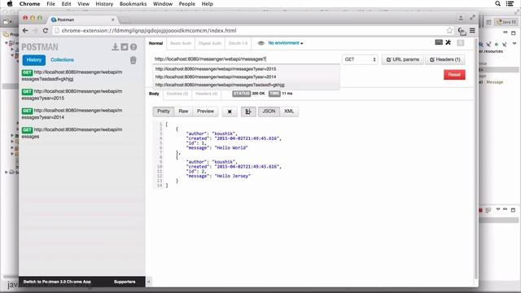Image resolution: width=521 pixels, height=293 pixels.
Task: Open history entry messages?asdasdf=gkhjgj
Action: (72, 76)
